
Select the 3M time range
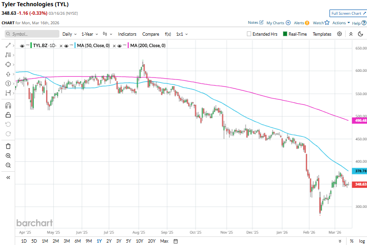67,241
